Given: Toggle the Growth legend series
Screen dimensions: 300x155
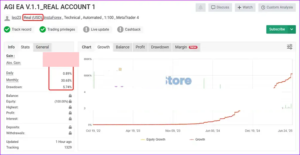Looking at the screenshot, I should pos(197,139).
